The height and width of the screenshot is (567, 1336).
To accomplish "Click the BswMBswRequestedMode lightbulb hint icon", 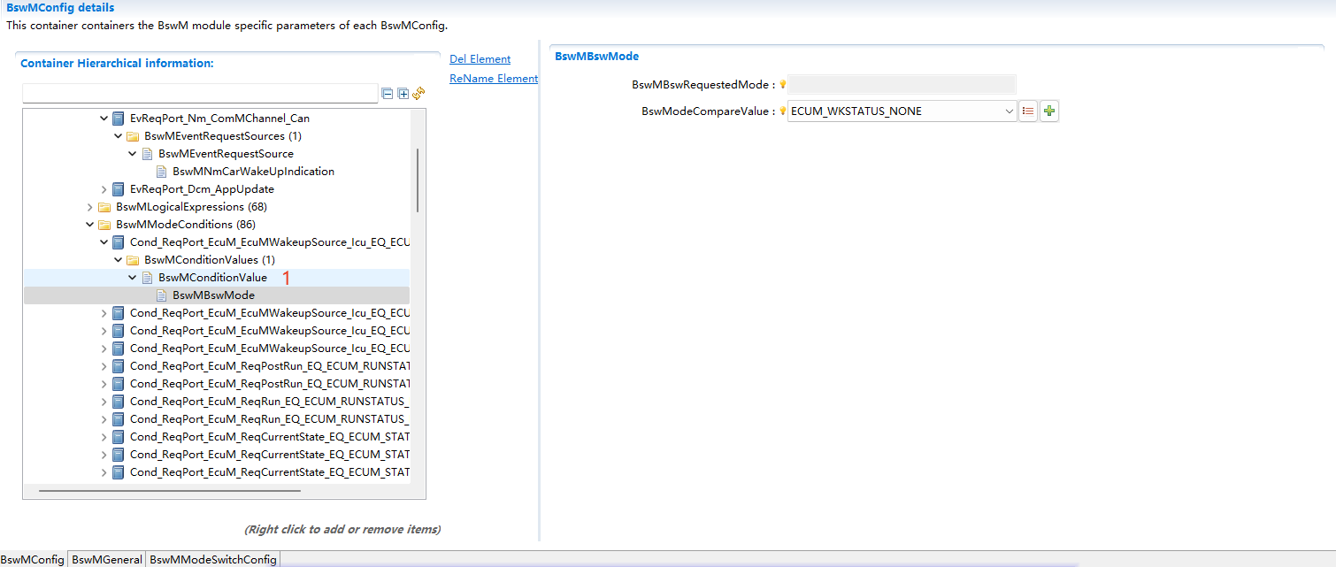I will click(782, 85).
